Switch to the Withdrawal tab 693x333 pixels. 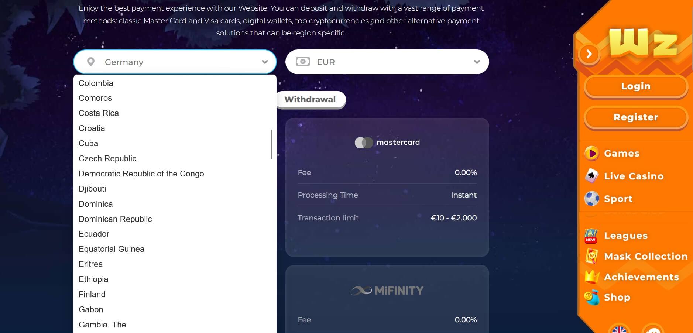coord(310,100)
